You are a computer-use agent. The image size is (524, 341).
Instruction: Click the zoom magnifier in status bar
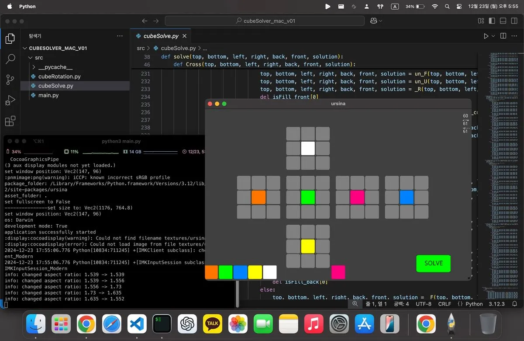click(x=355, y=304)
